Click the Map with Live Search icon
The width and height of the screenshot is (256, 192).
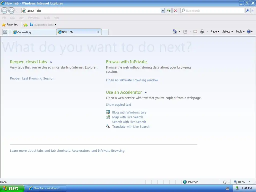[x=108, y=117]
